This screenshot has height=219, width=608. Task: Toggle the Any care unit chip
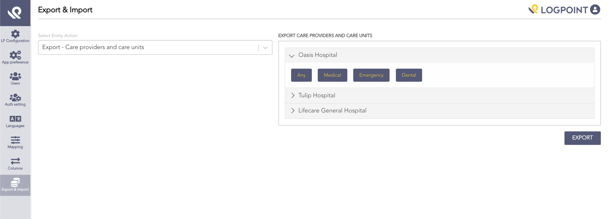(301, 75)
